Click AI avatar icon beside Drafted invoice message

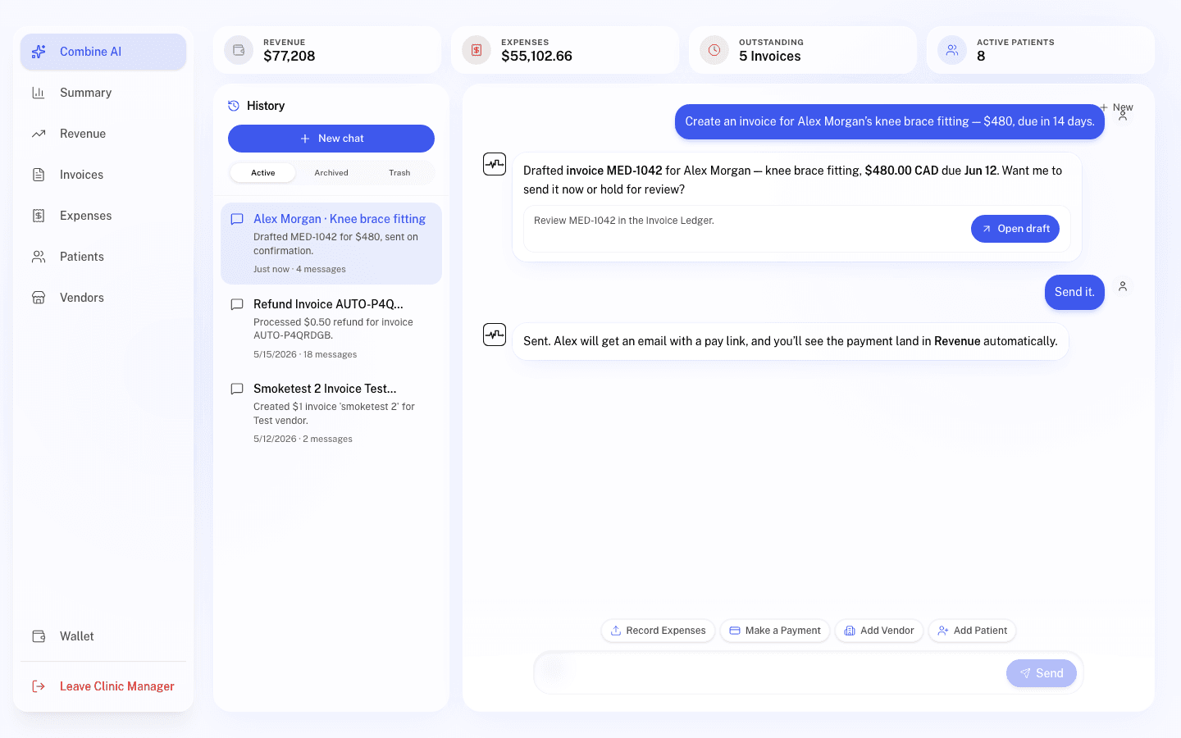(x=495, y=164)
